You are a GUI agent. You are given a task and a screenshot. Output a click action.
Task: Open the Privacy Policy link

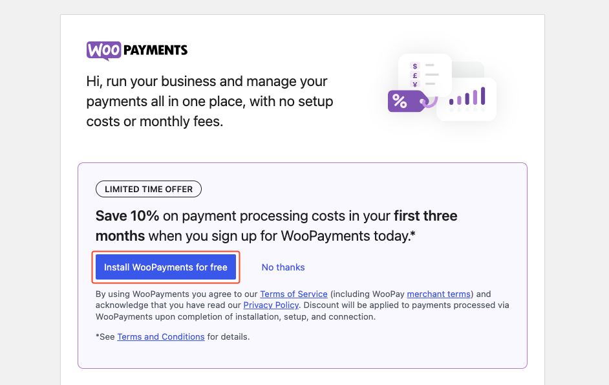271,305
